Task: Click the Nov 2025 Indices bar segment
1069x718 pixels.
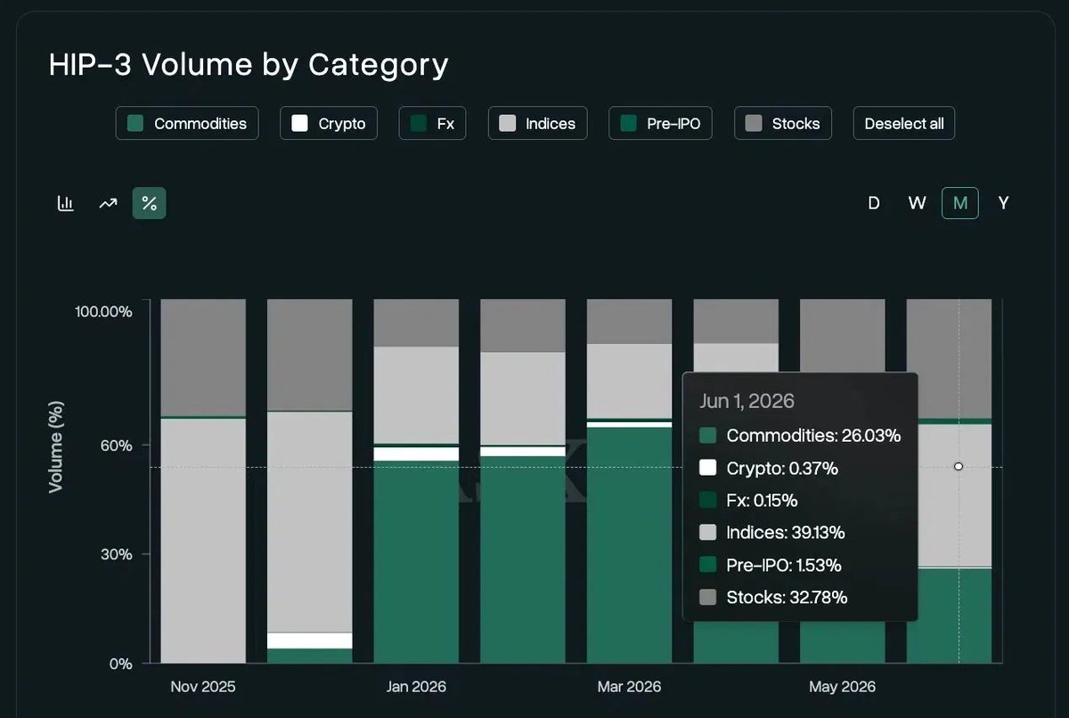Action: (x=203, y=541)
